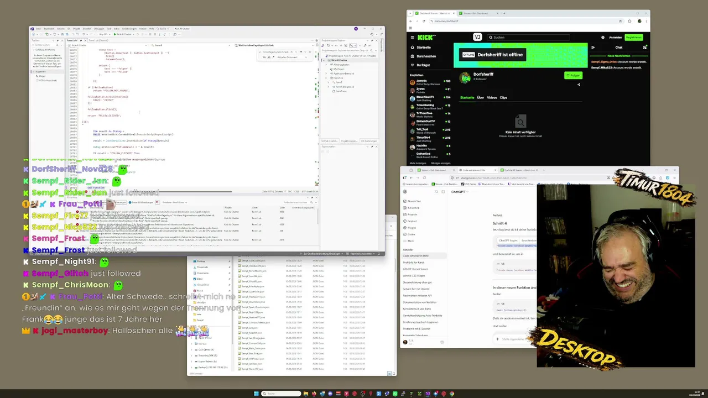This screenshot has width=708, height=398.
Task: Expand ApplicationEvents.vb in the Projektmappen-Explorer
Action: [327, 74]
